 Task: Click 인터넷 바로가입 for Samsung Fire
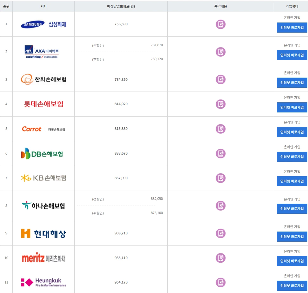tap(292, 28)
